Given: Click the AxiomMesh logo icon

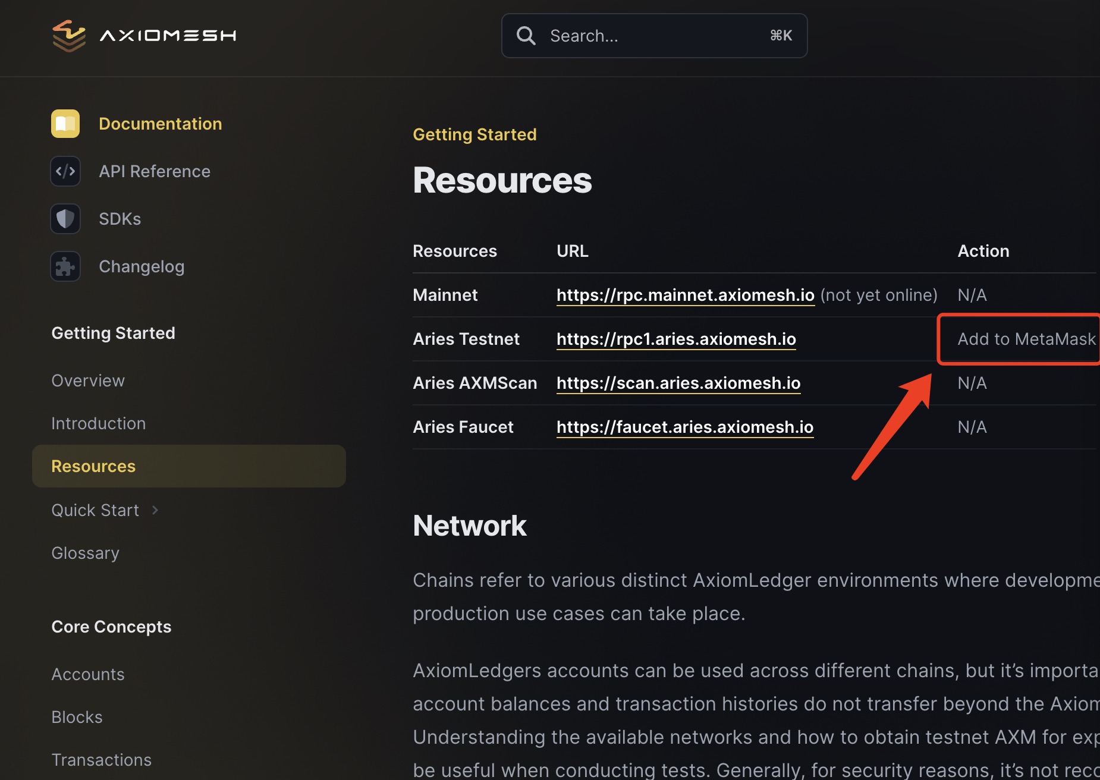Looking at the screenshot, I should [x=69, y=36].
